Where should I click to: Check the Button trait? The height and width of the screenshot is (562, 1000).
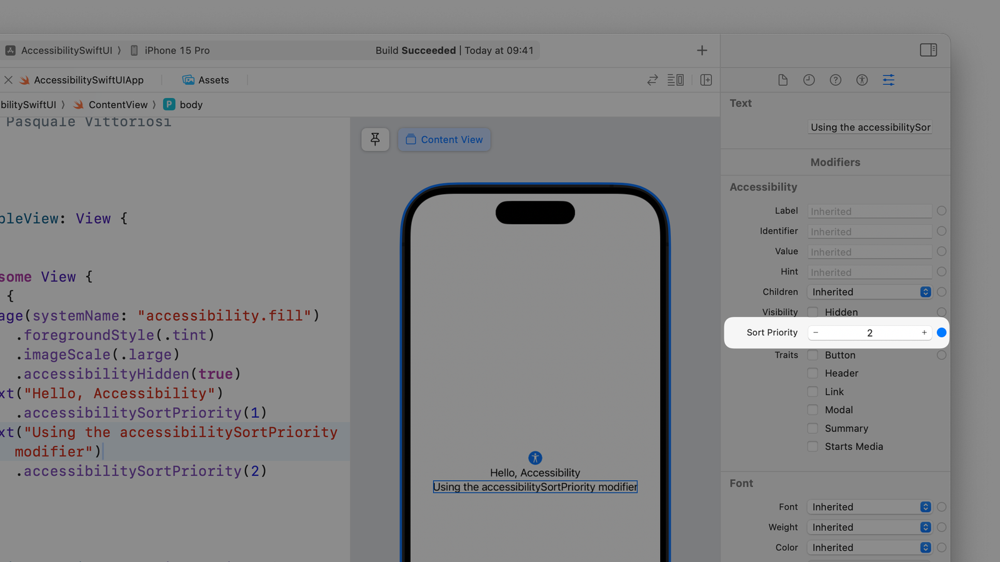[x=812, y=355]
